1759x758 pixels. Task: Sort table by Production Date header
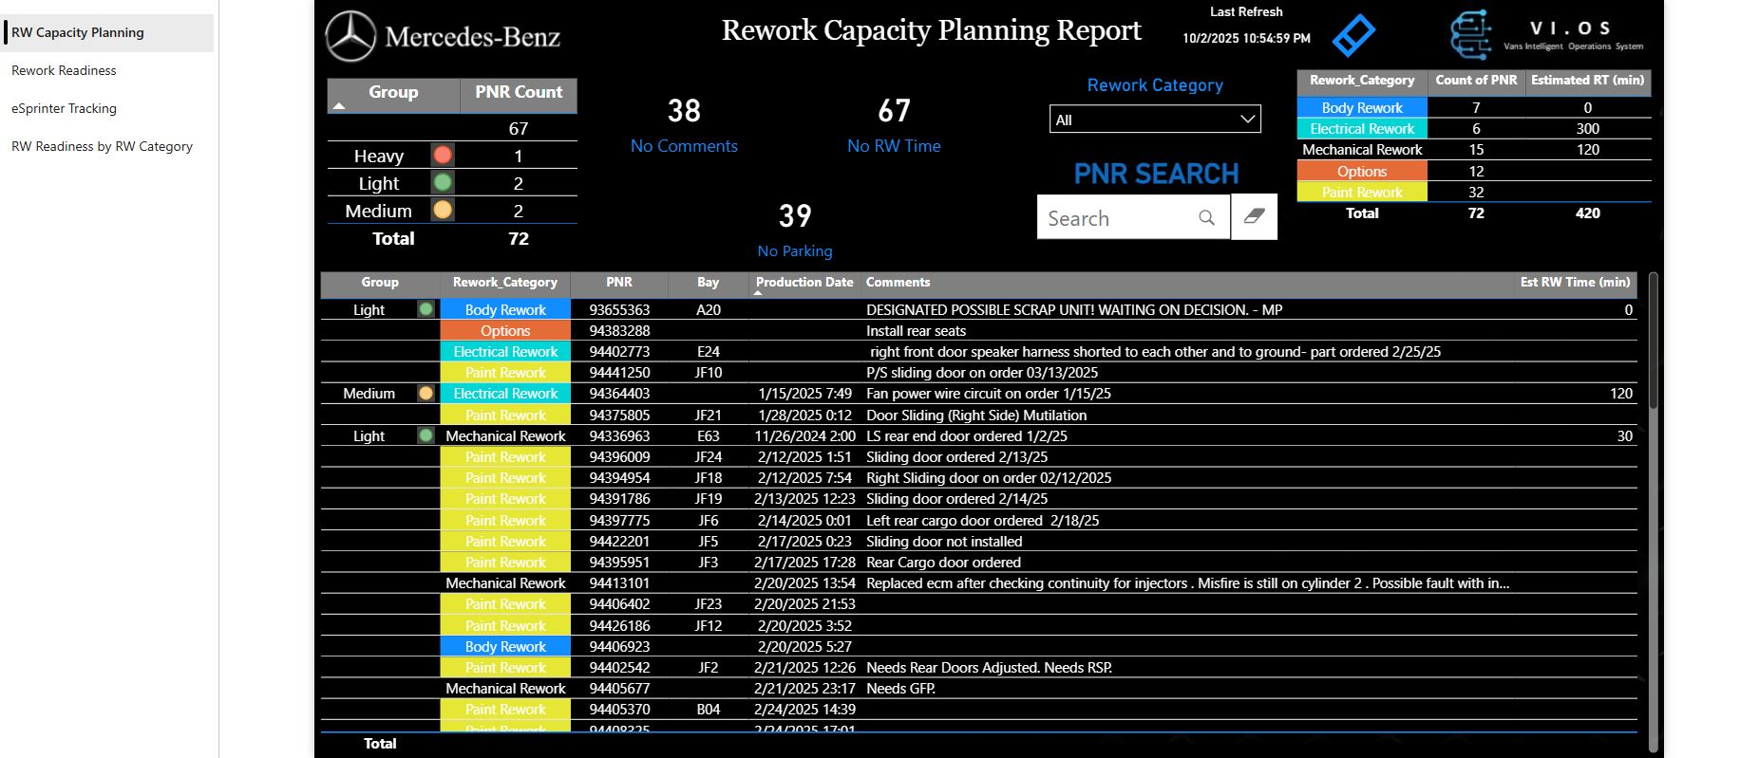point(804,283)
